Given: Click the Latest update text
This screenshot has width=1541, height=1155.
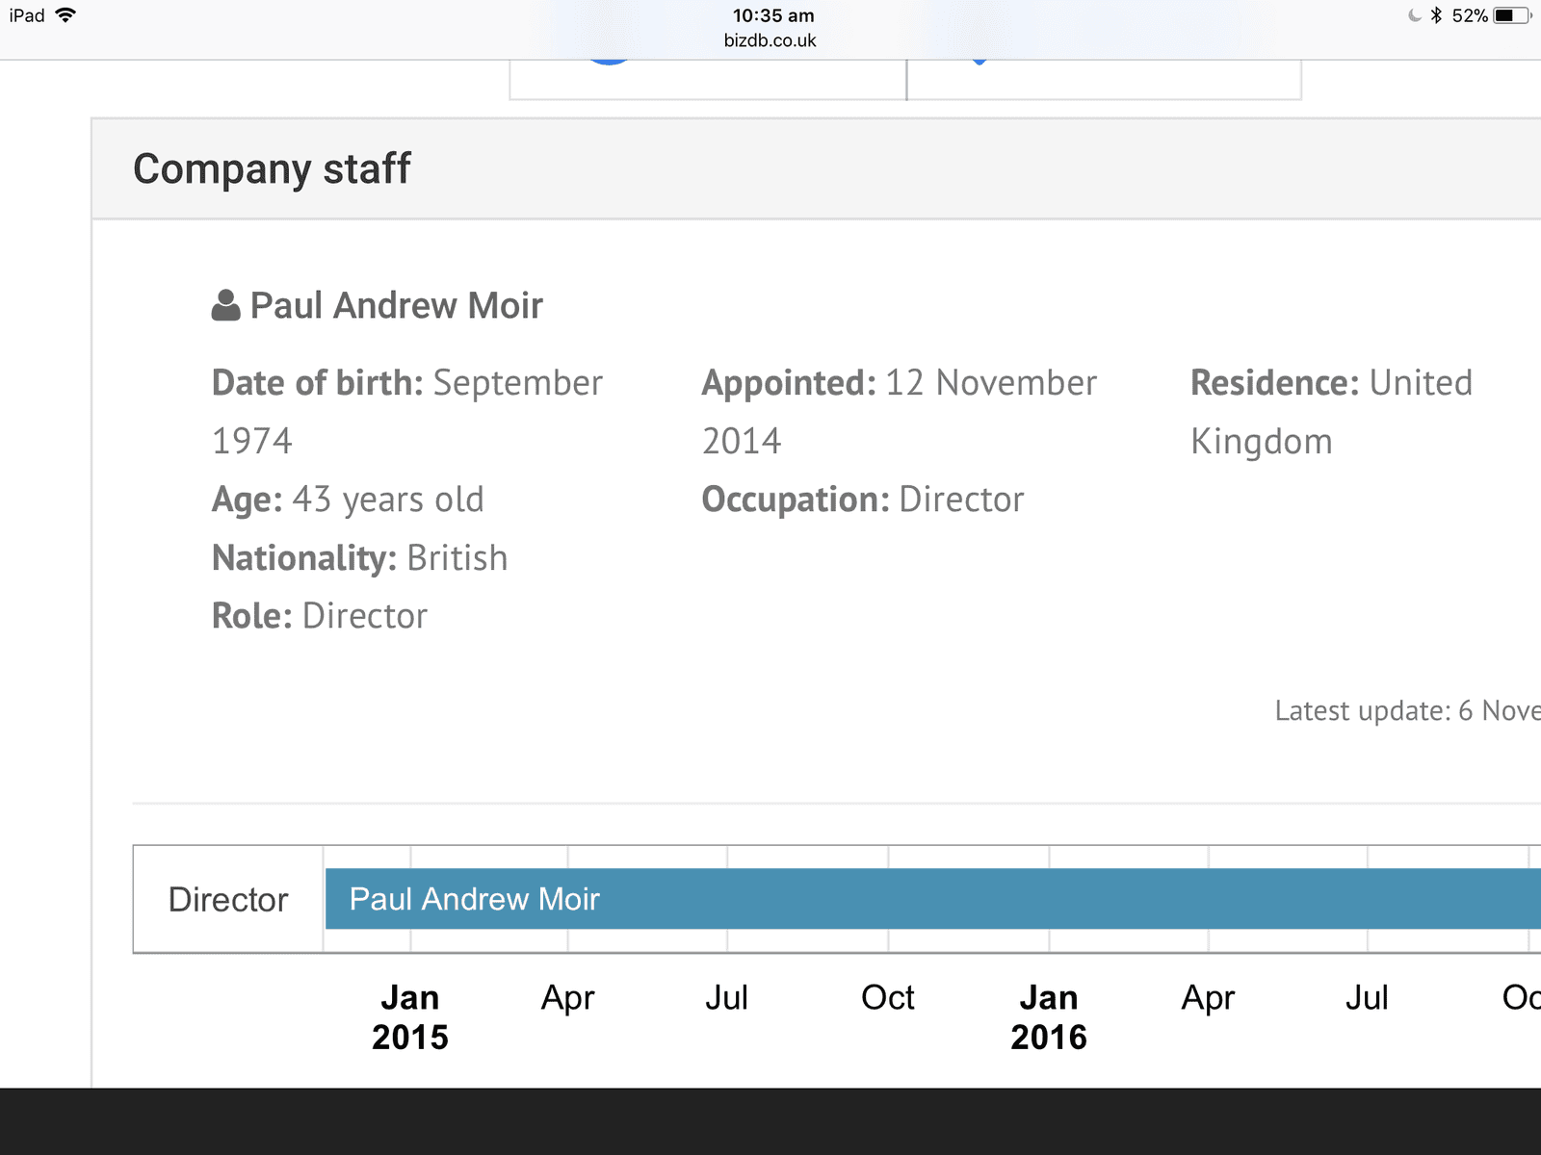Looking at the screenshot, I should click(1407, 711).
